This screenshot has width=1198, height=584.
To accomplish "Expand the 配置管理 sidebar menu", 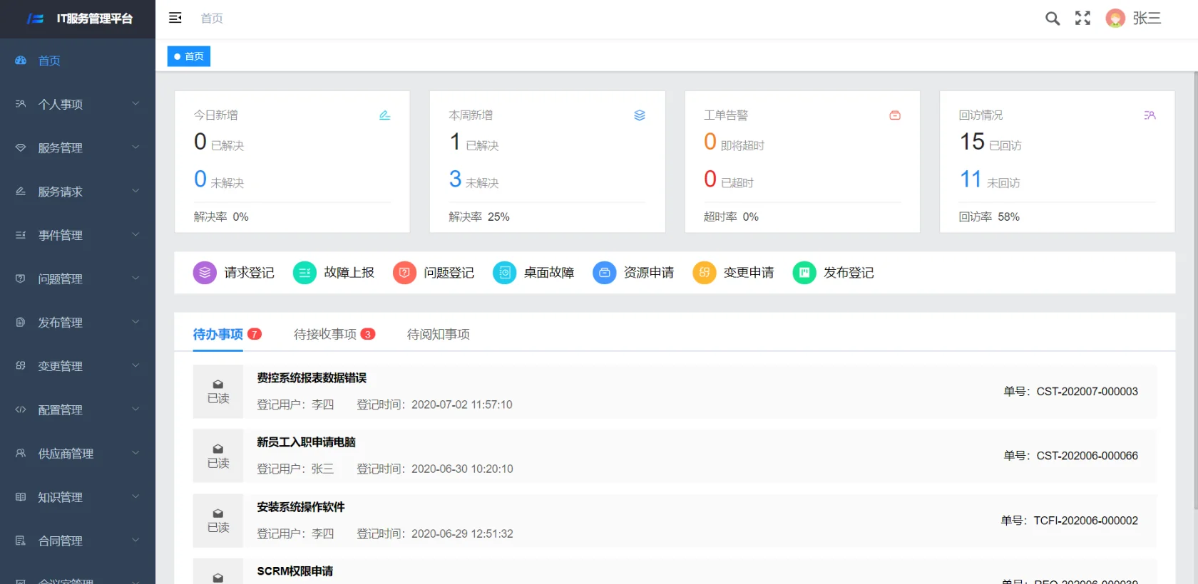I will coord(78,410).
